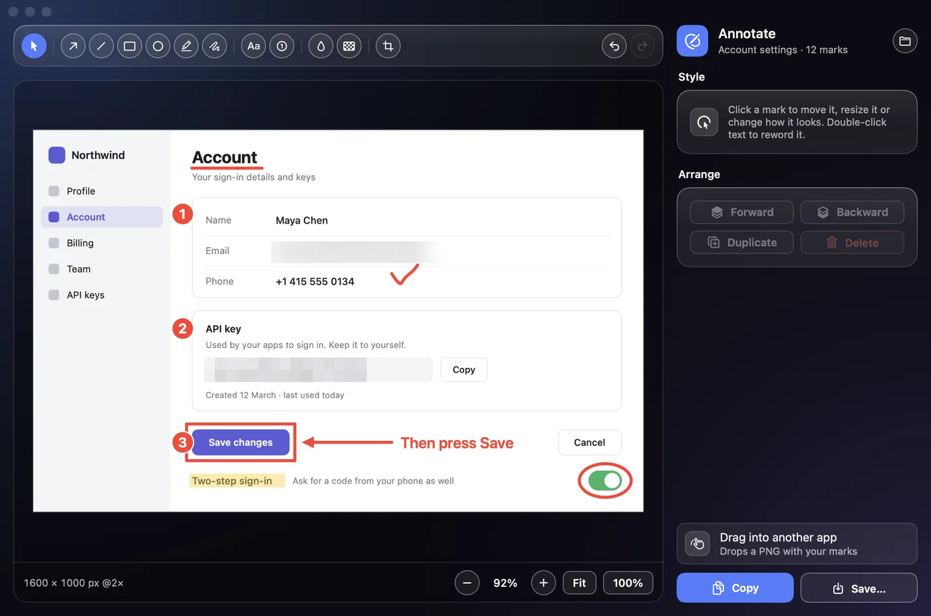Click the Annotate app logo icon
Screen dimensions: 931x616
tap(692, 41)
